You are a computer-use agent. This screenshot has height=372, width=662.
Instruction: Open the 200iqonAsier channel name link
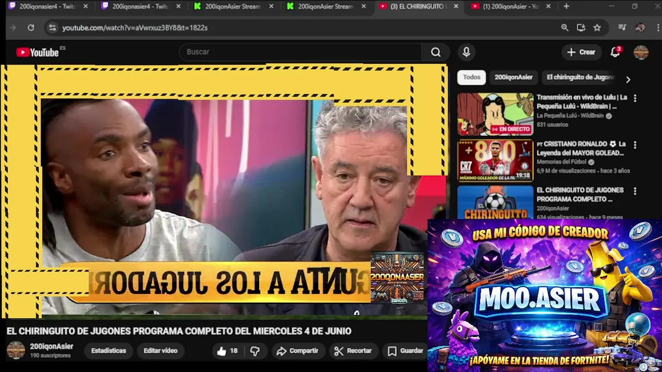click(x=51, y=347)
